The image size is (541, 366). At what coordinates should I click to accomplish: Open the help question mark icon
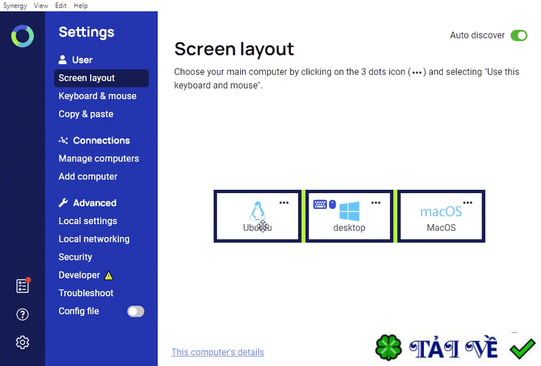click(x=22, y=314)
